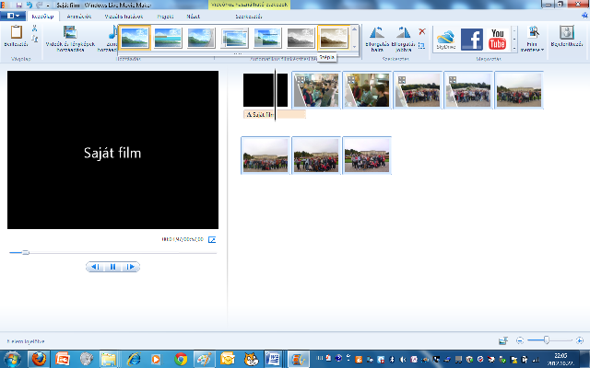This screenshot has width=590, height=368.
Task: Click the Beillesztés paste icon
Action: click(x=16, y=37)
